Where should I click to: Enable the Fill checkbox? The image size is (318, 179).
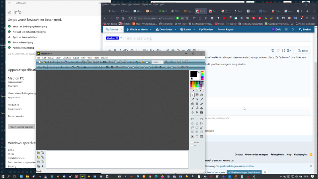(192, 146)
